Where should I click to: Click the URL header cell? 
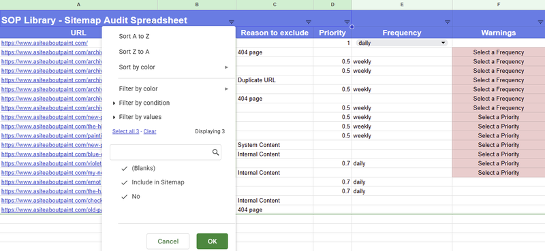78,33
